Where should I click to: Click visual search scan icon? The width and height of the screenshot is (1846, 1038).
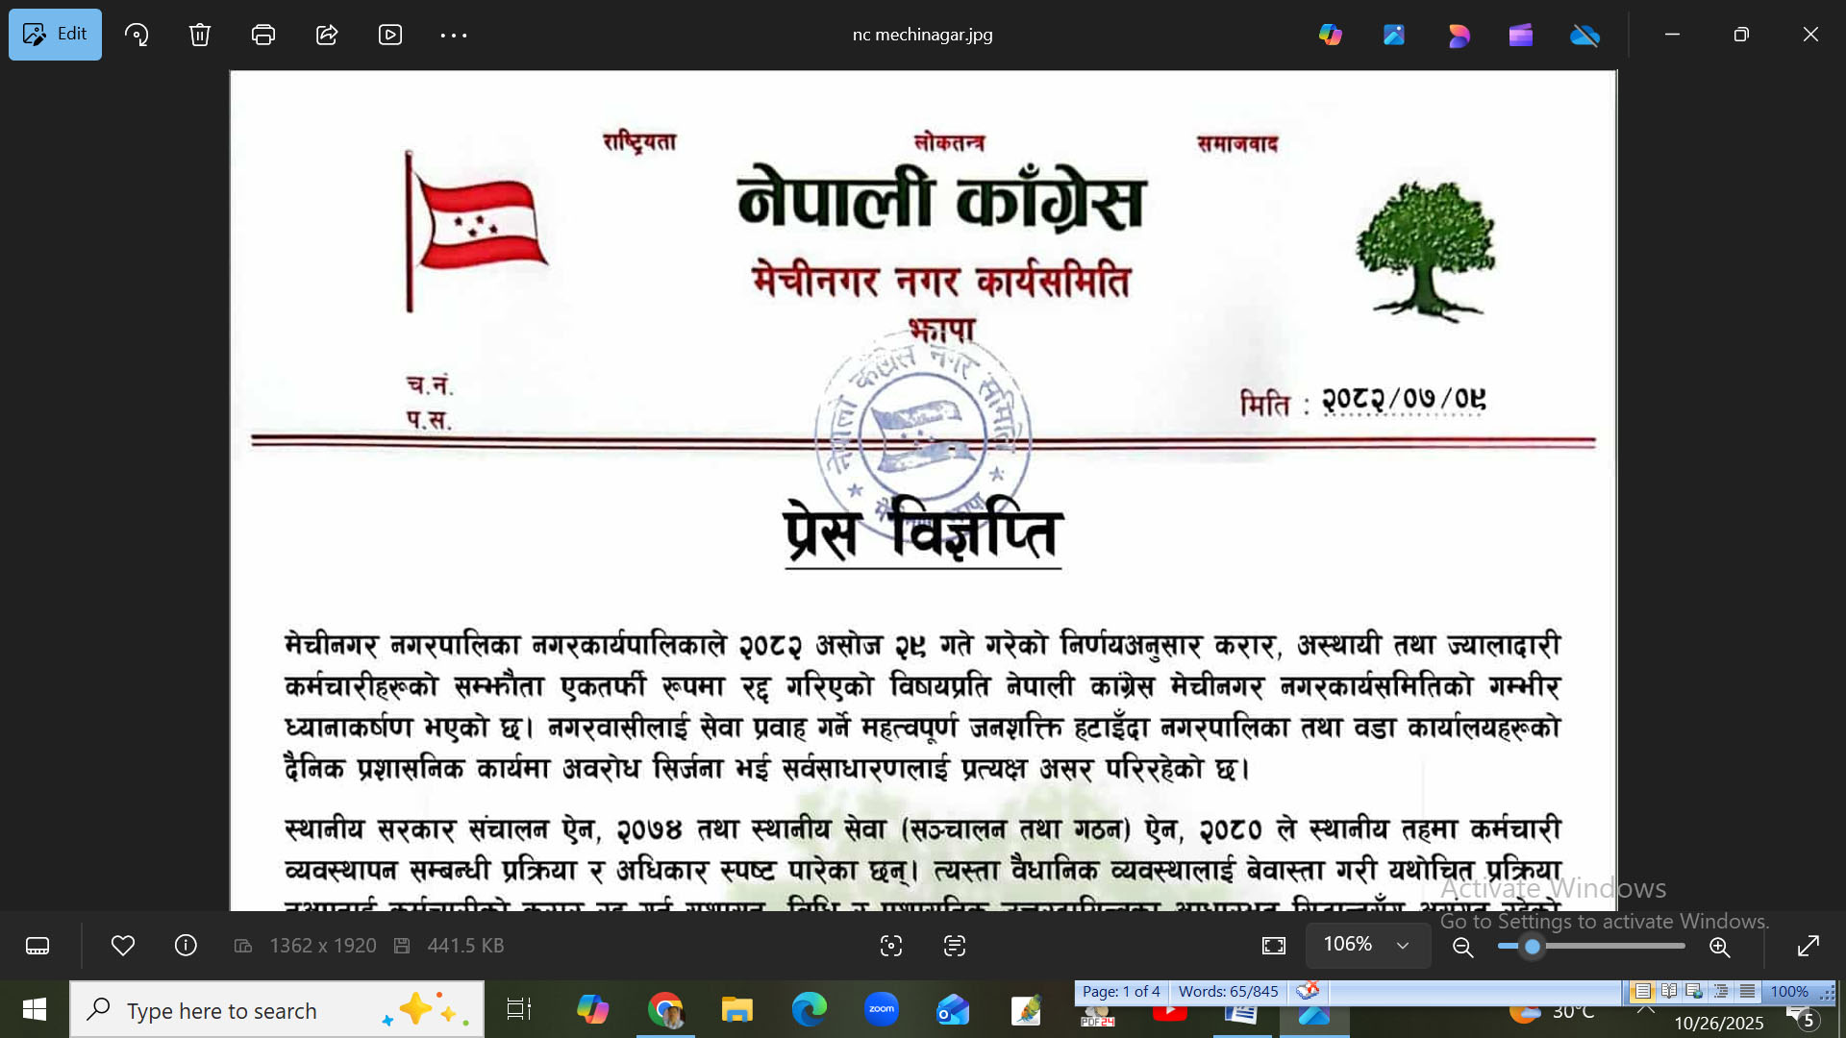point(891,946)
